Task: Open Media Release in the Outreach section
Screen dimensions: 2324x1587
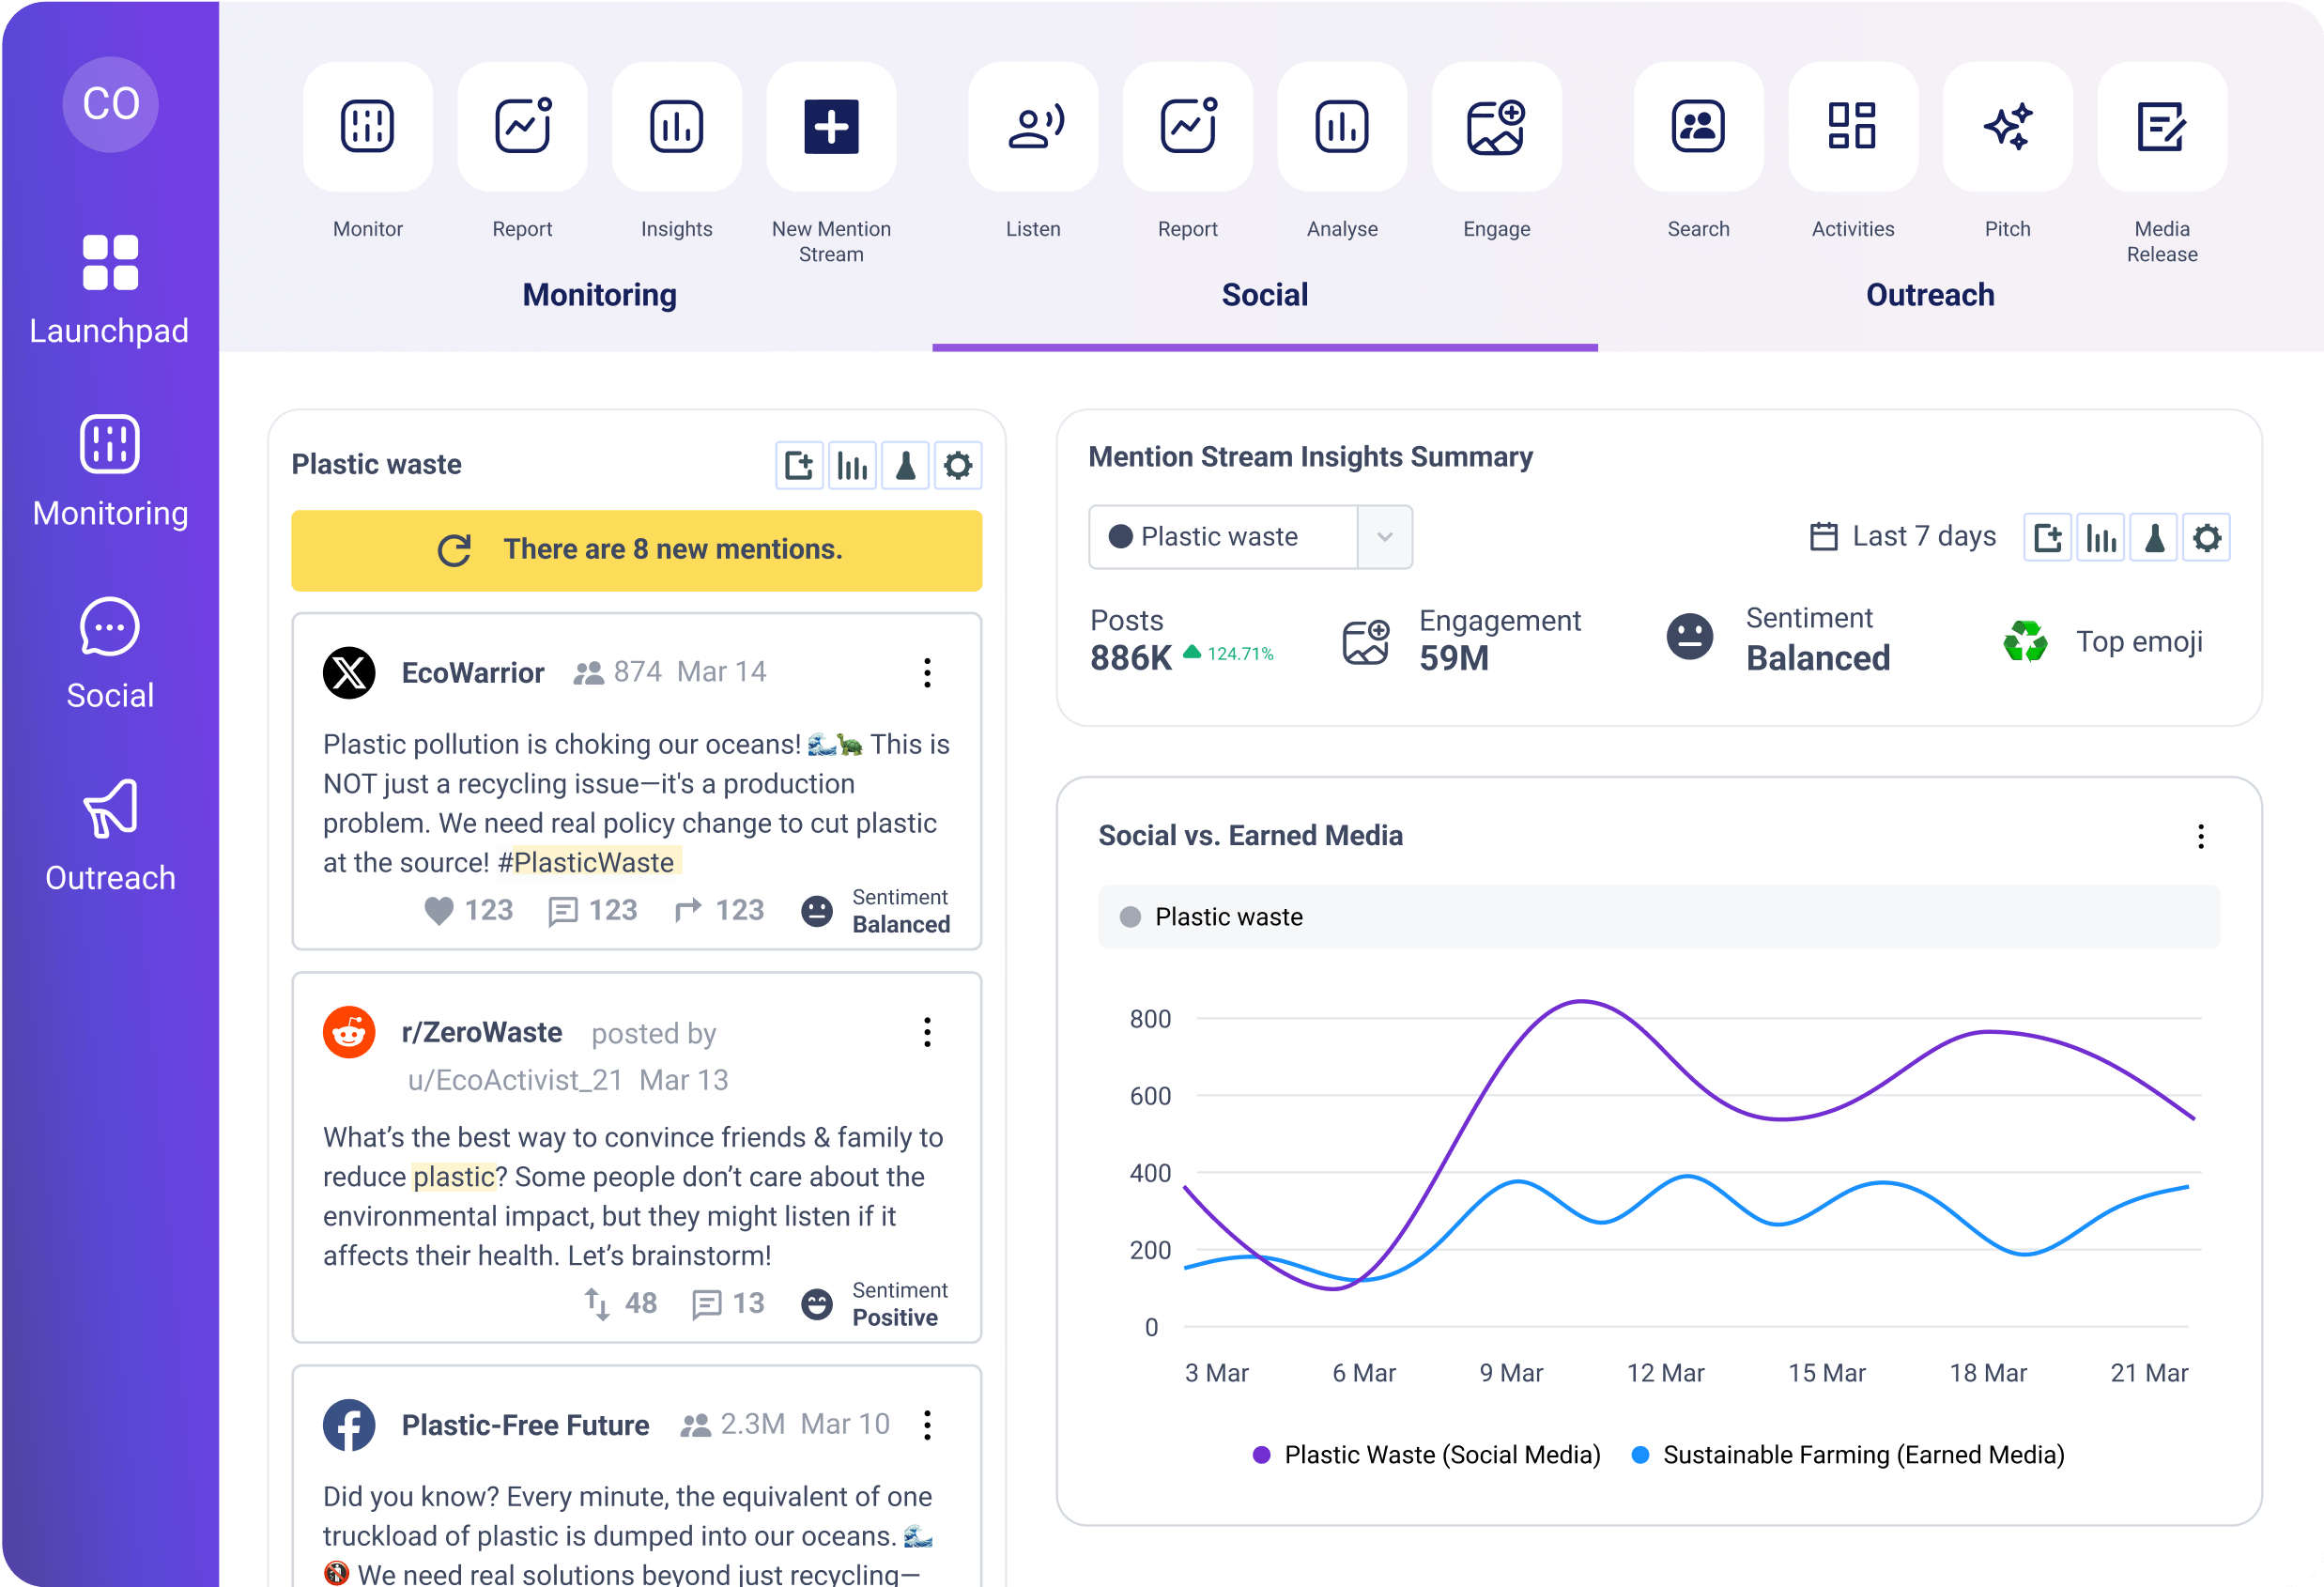Action: (x=2162, y=126)
